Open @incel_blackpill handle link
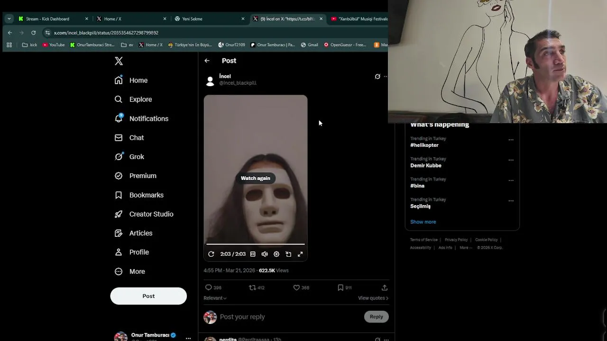 238,83
